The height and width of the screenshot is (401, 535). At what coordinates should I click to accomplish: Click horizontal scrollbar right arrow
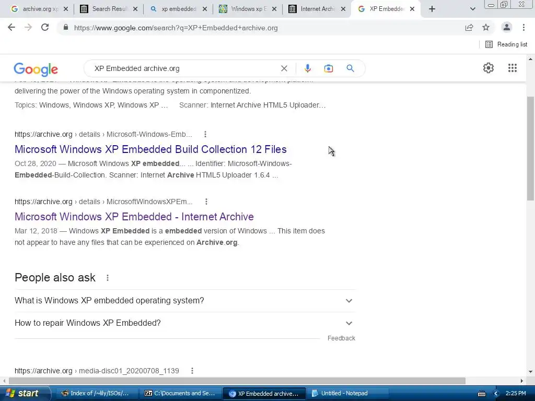(522, 381)
